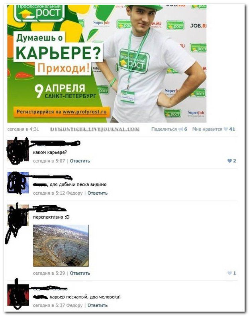249x316 pixels.
Task: Click 'Федору' in the 5:12 comment
Action: [x=75, y=193]
